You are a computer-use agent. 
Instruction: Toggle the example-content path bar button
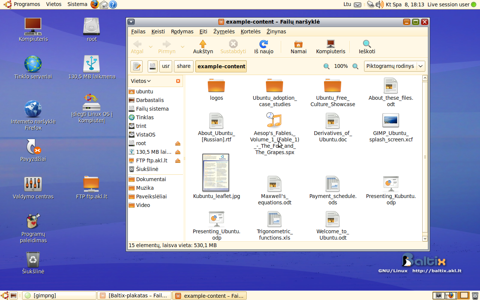pyautogui.click(x=221, y=66)
